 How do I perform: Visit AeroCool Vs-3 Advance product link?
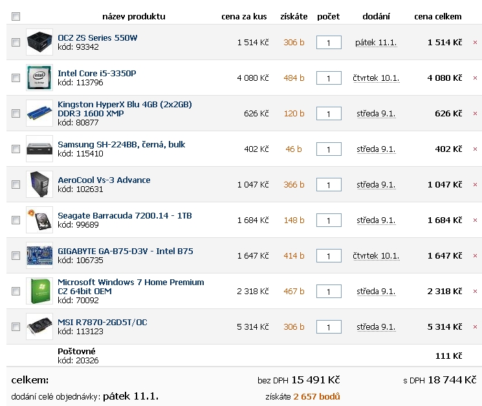click(104, 180)
